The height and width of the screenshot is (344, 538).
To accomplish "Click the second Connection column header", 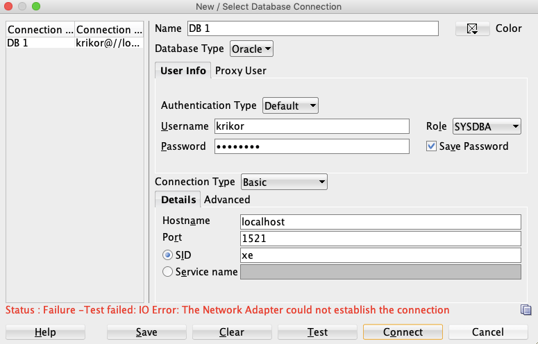I will click(109, 30).
